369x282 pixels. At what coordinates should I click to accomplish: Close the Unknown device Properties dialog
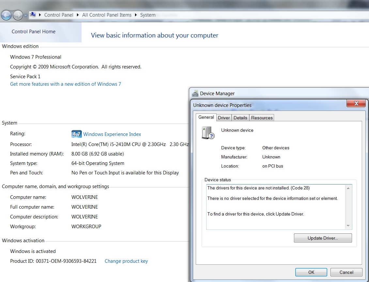[x=356, y=103]
